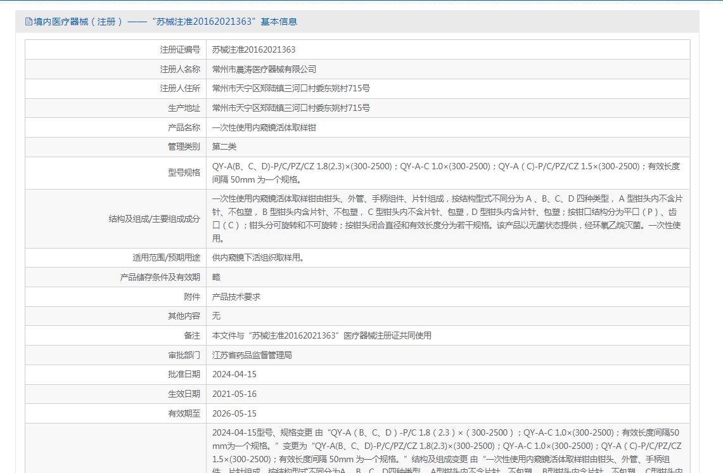Click the 管理类别 value 第二类
723x473 pixels.
click(224, 147)
